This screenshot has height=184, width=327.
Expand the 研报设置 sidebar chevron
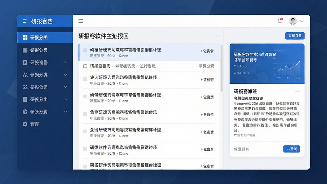66,62
